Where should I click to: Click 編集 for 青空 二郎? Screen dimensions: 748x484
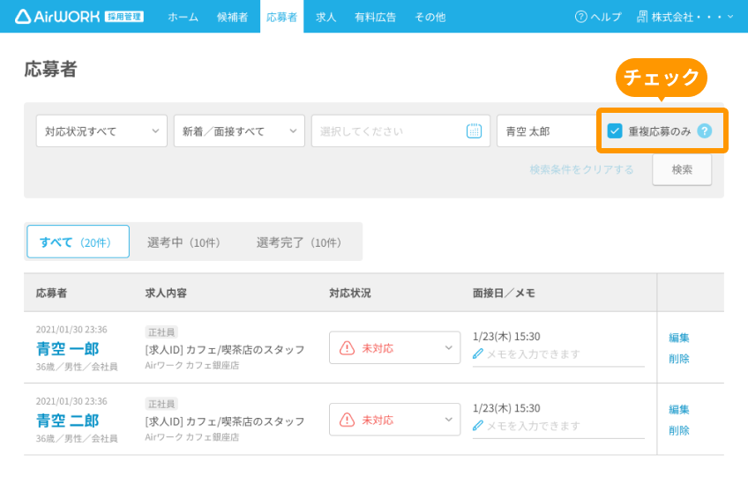pos(679,409)
